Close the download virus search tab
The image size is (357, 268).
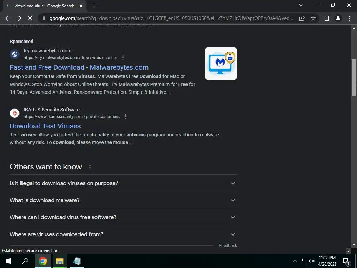(x=81, y=6)
